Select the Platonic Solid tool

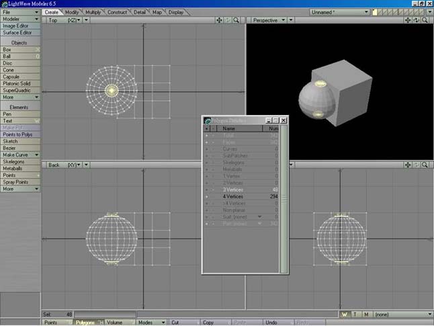(x=20, y=83)
